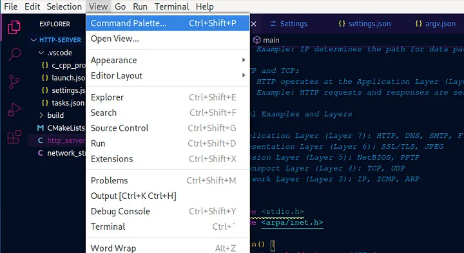Show Problems panel from View menu
Screen dimensions: 464x253
point(168,180)
